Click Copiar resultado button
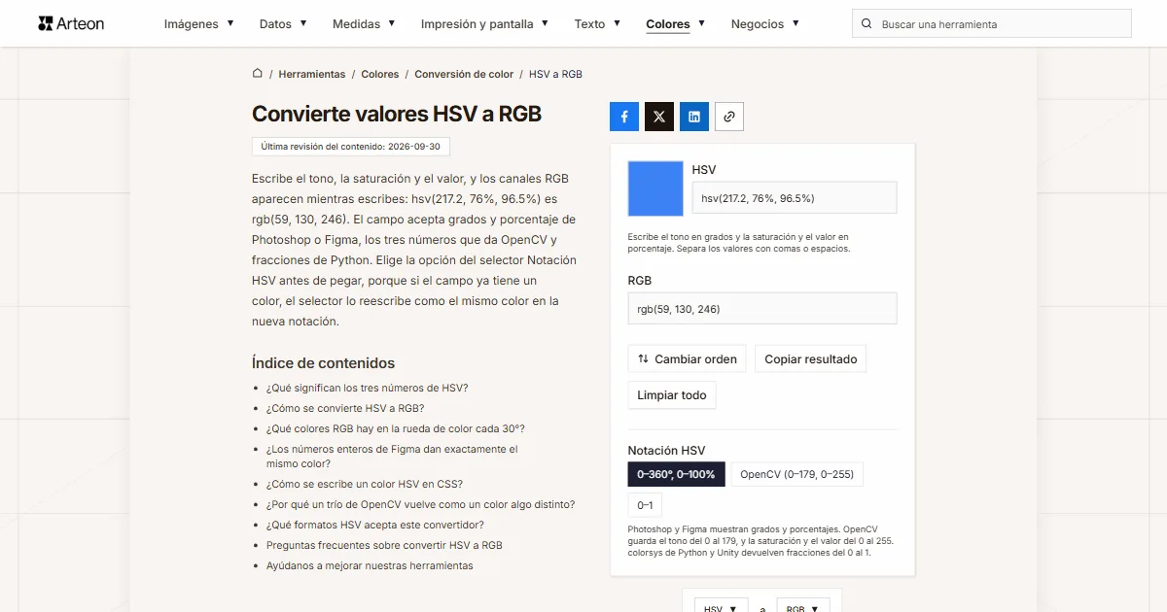Viewport: 1167px width, 612px height. click(811, 358)
